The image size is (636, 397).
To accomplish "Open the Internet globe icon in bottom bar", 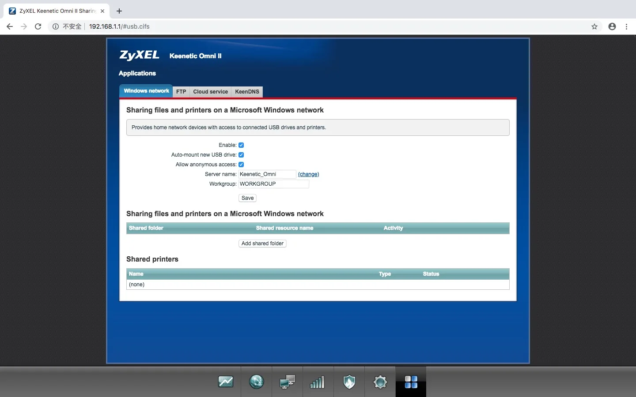I will (256, 382).
